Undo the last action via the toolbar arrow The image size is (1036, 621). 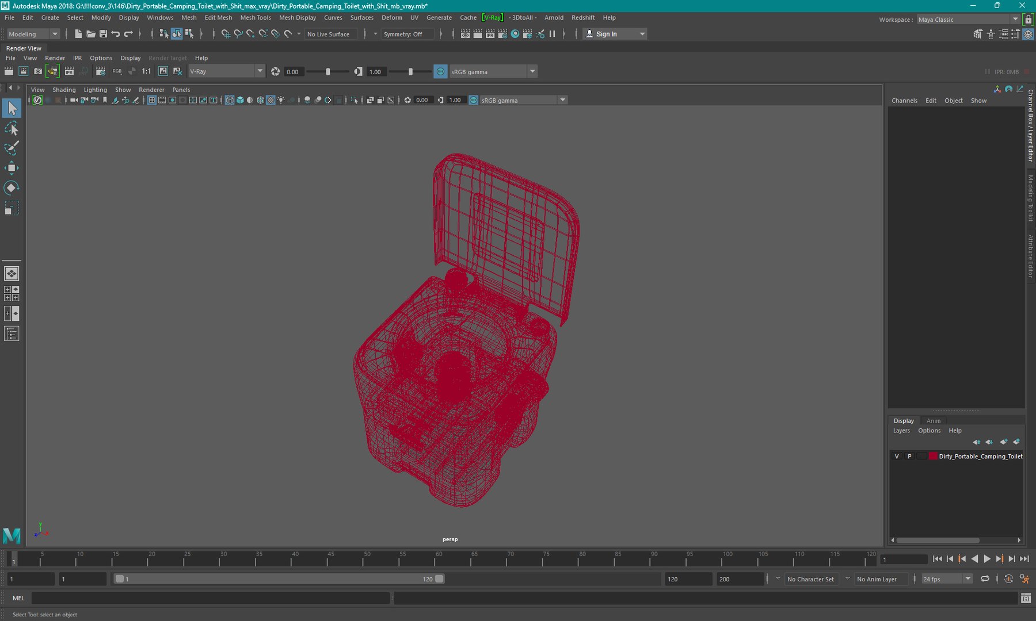coord(116,34)
